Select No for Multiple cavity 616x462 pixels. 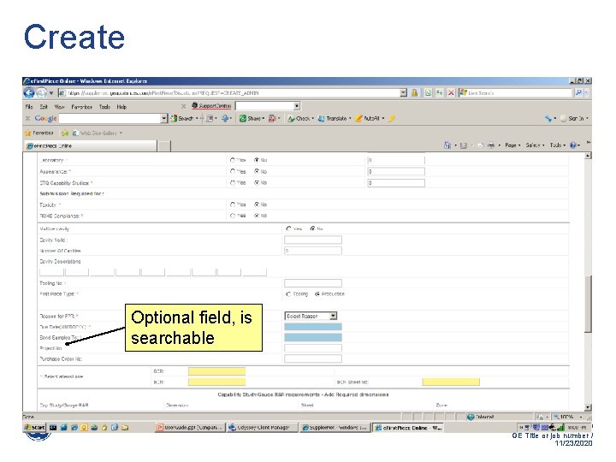point(313,228)
